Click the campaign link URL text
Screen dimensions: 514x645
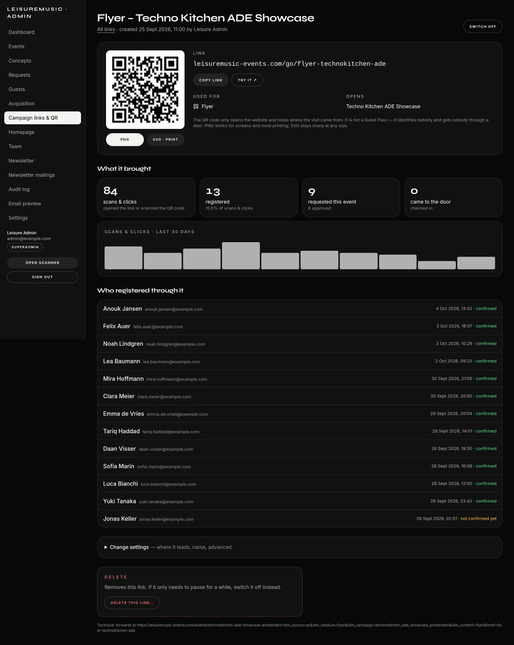click(289, 64)
